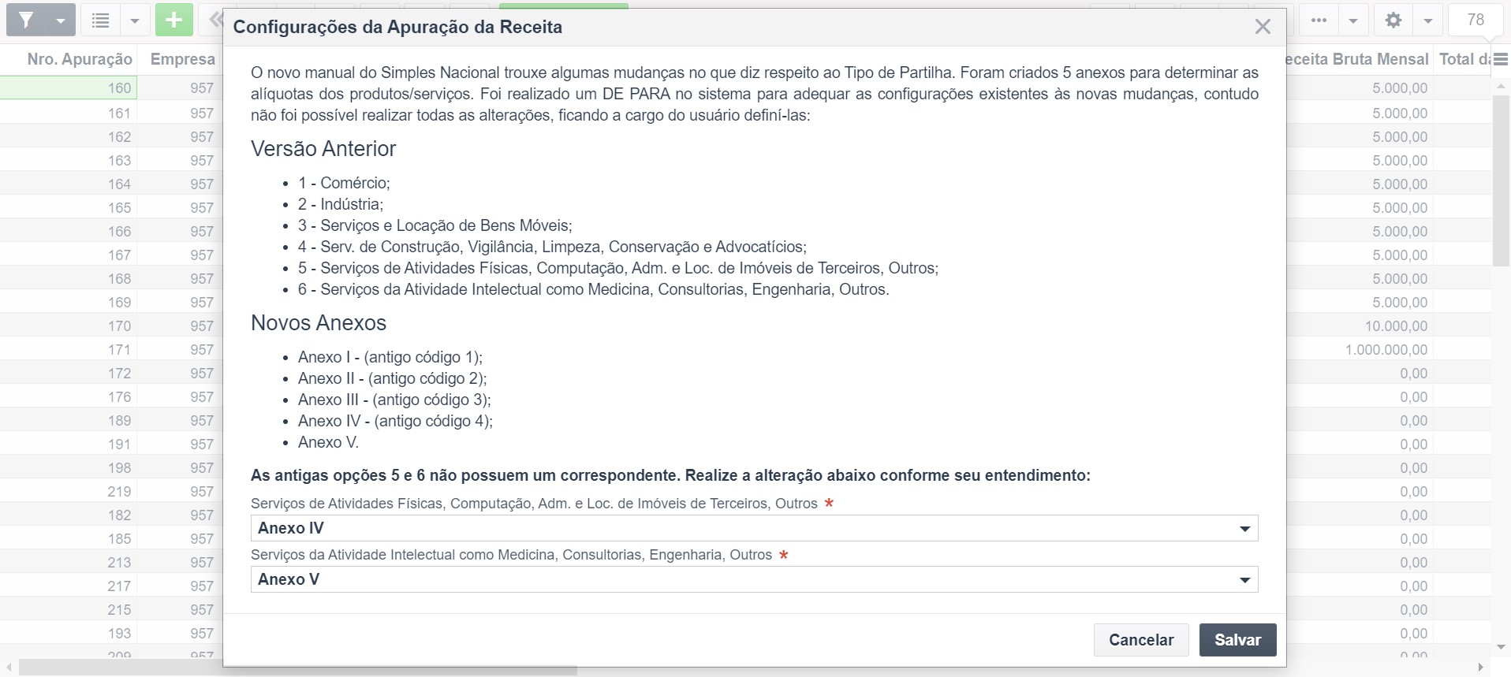Select row with Nro. Apuração 193
Image resolution: width=1511 pixels, height=677 pixels.
coord(69,633)
